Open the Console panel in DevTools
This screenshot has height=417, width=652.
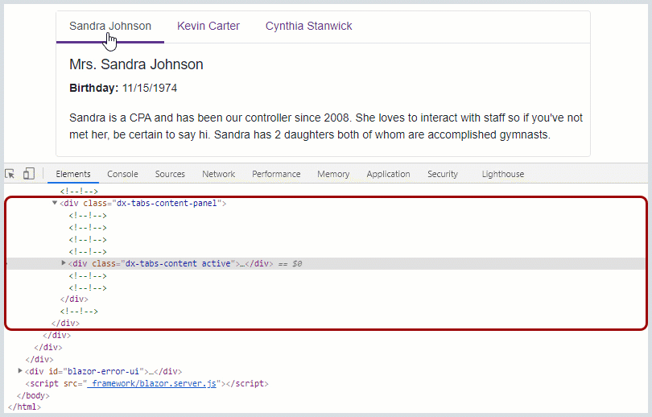point(122,174)
